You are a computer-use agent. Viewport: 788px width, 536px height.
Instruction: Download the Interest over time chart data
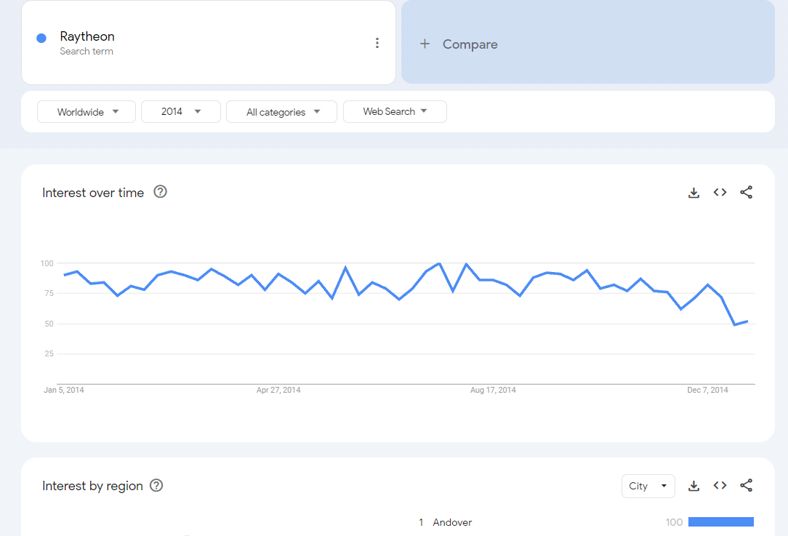(x=693, y=193)
